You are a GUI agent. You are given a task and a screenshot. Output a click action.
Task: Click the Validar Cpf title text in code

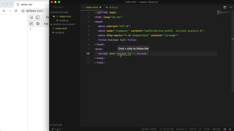point(116,40)
